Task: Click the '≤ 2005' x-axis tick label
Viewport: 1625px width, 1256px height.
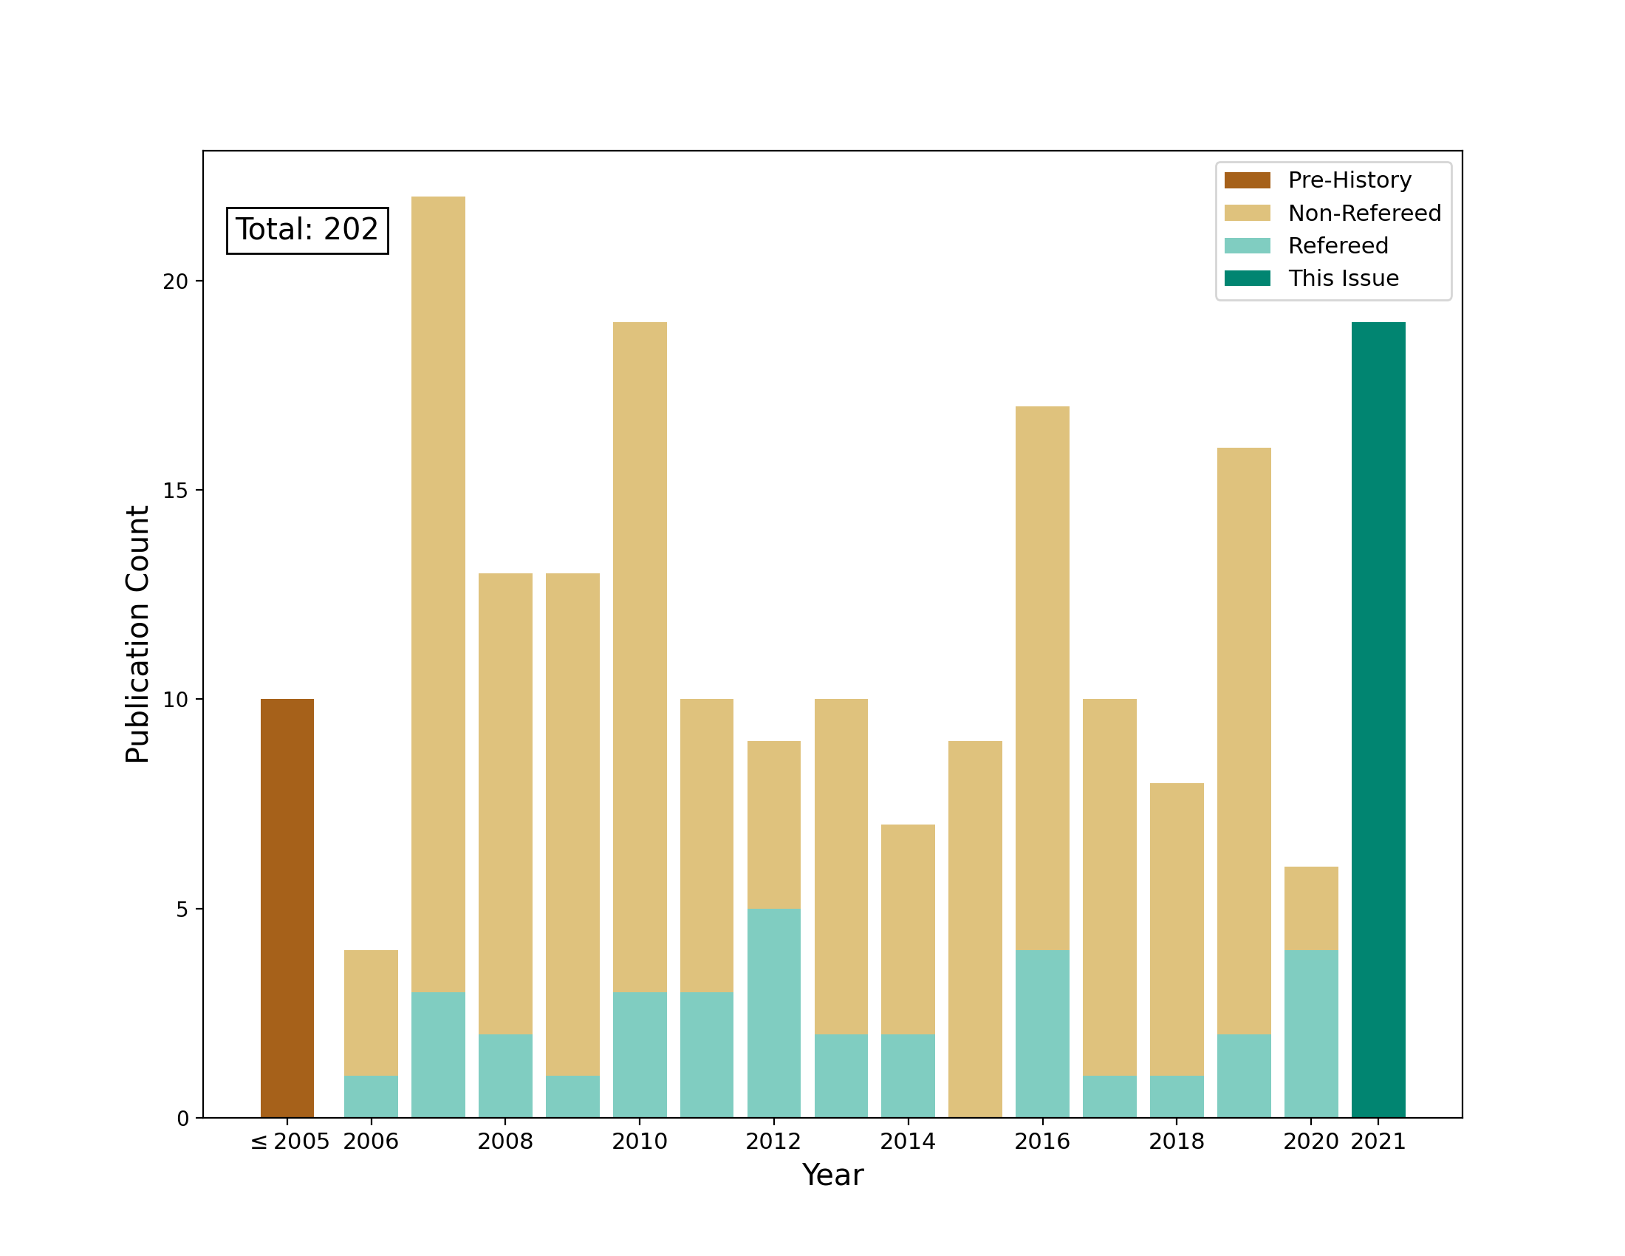Action: pyautogui.click(x=290, y=1141)
